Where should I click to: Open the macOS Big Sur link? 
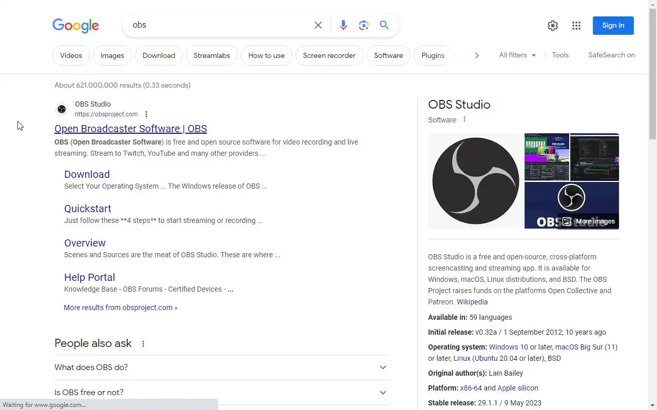click(579, 347)
